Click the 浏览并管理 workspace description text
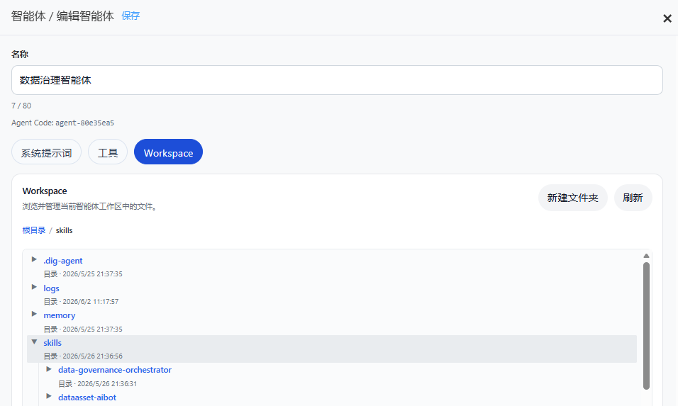 click(x=89, y=206)
